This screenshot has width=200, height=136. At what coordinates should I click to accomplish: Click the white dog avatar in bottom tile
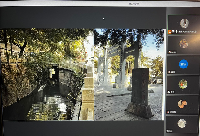pyautogui.click(x=182, y=123)
